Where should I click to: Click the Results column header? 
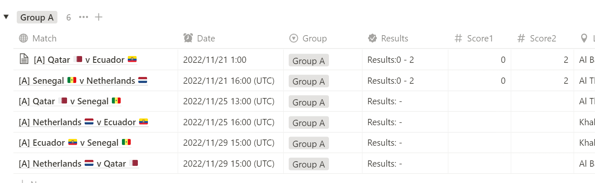coord(394,39)
